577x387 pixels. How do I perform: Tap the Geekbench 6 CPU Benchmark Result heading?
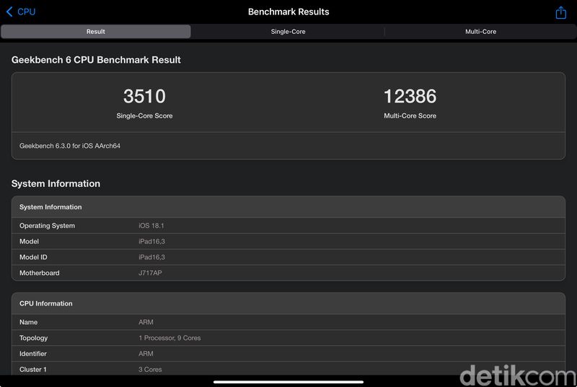(96, 60)
